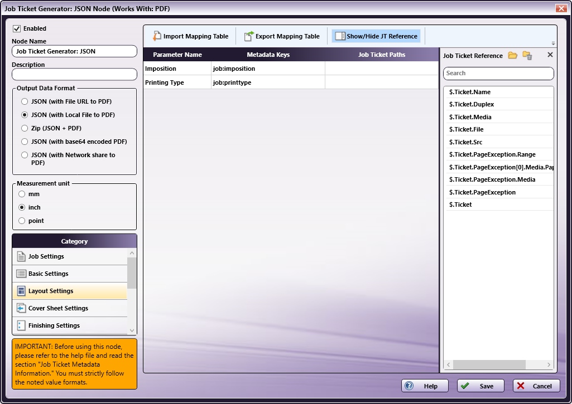
Task: Click the Cover Sheet Settings icon
Action: point(21,308)
